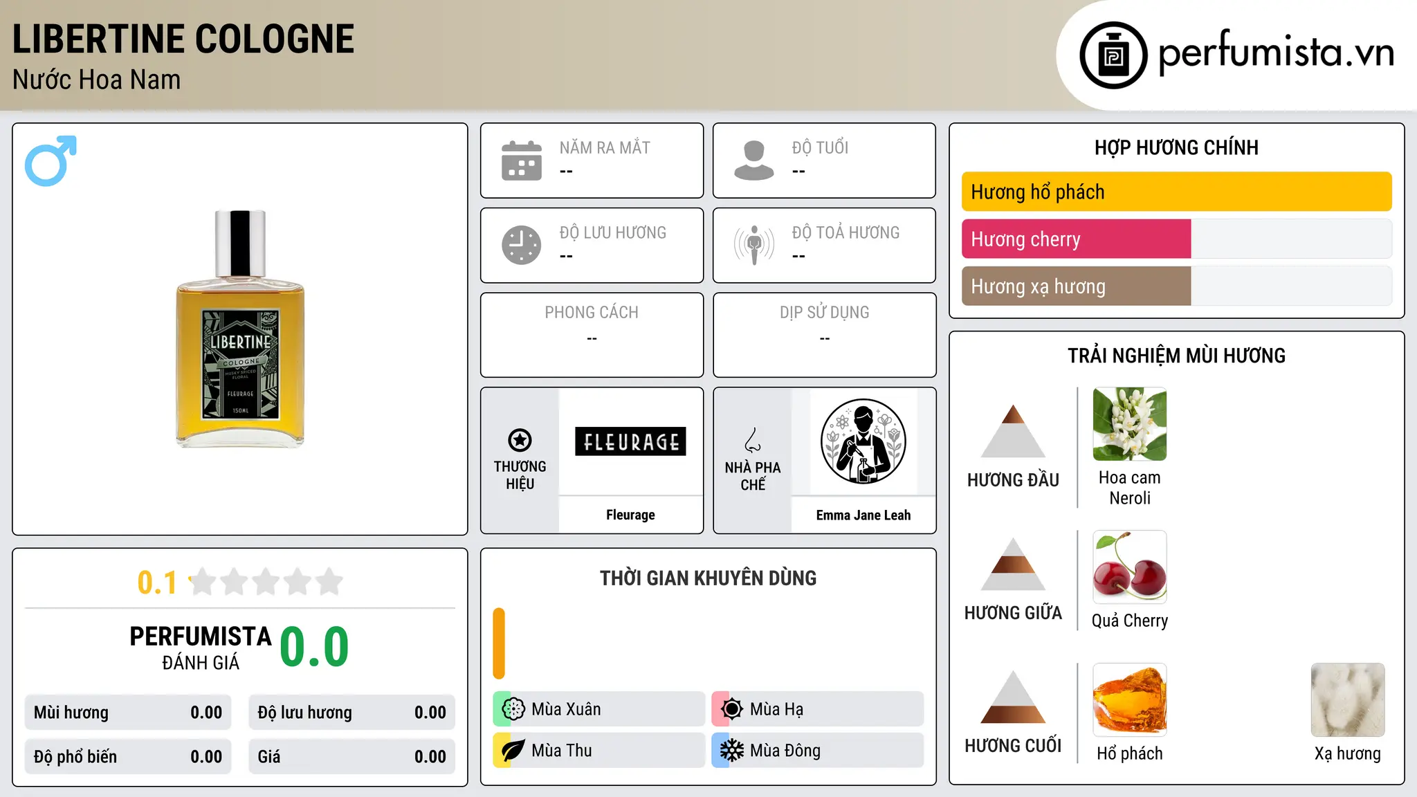Select the Hoa cam Neroli note image

1130,424
